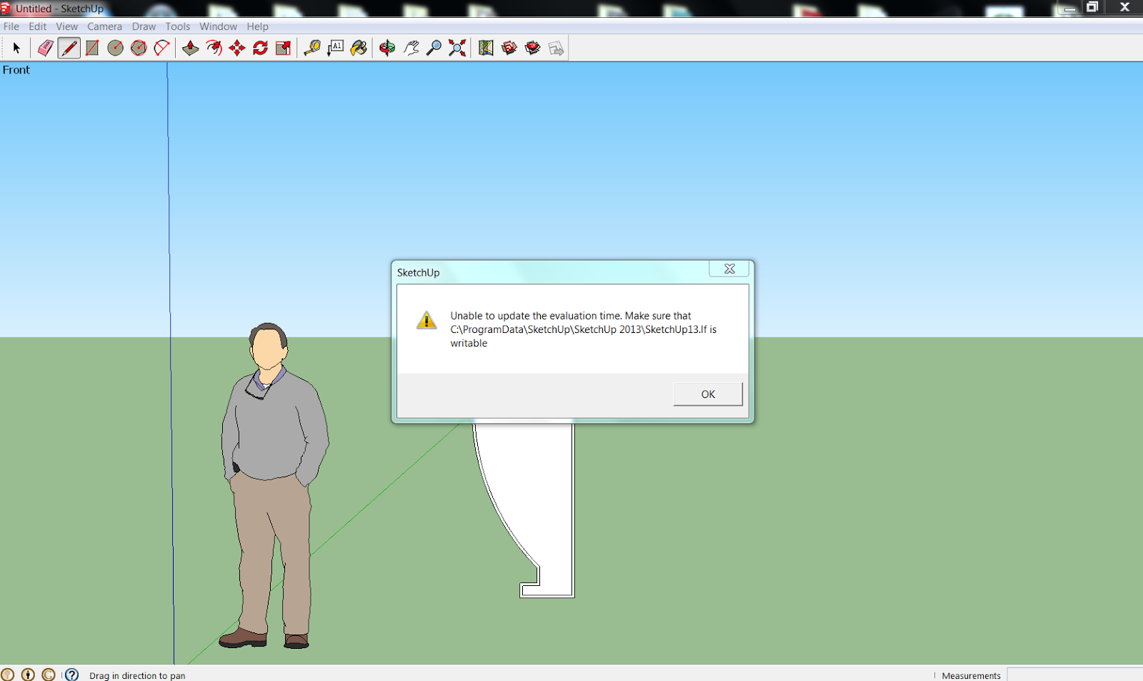Open Get Models from 3D Warehouse
1143x681 pixels.
point(509,48)
